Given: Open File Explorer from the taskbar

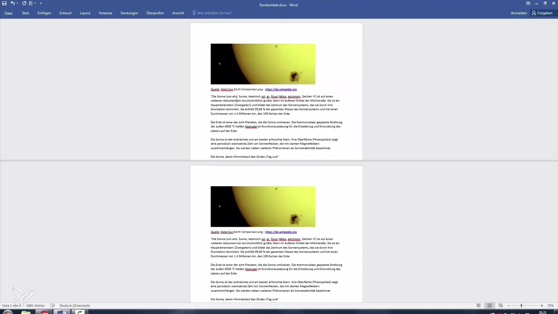Looking at the screenshot, I should [x=26, y=312].
